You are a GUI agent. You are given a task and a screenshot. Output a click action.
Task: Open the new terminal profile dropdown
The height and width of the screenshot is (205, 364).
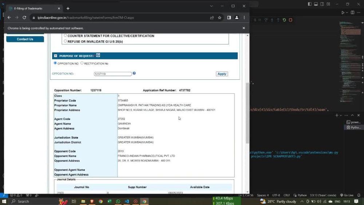[341, 115]
